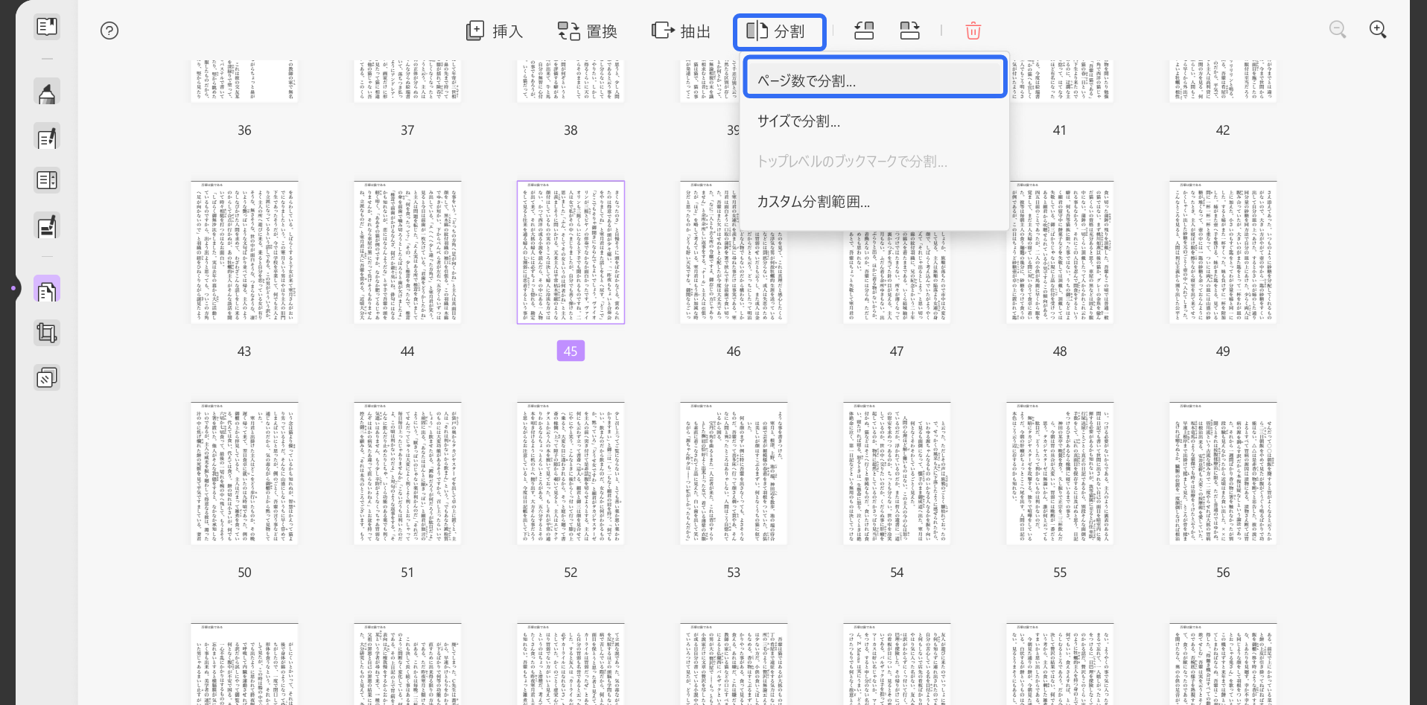Select the highlighter comment tool
The width and height of the screenshot is (1427, 705).
click(x=47, y=95)
